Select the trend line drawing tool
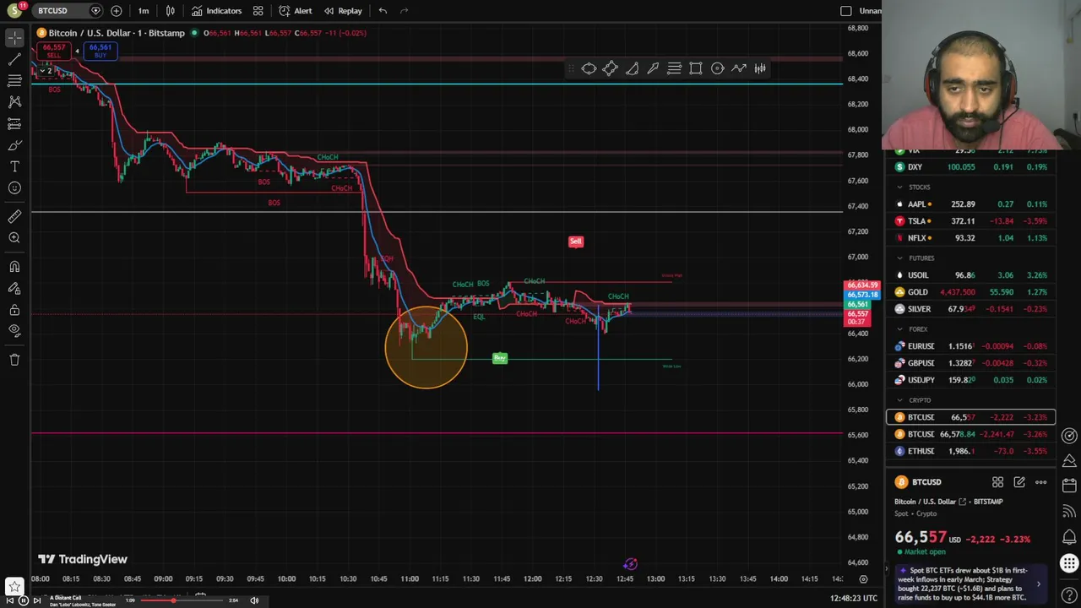This screenshot has width=1081, height=608. tap(14, 59)
